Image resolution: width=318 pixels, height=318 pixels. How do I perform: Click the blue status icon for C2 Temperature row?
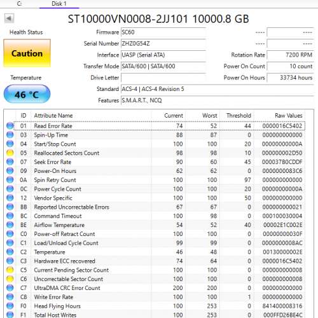[10, 252]
